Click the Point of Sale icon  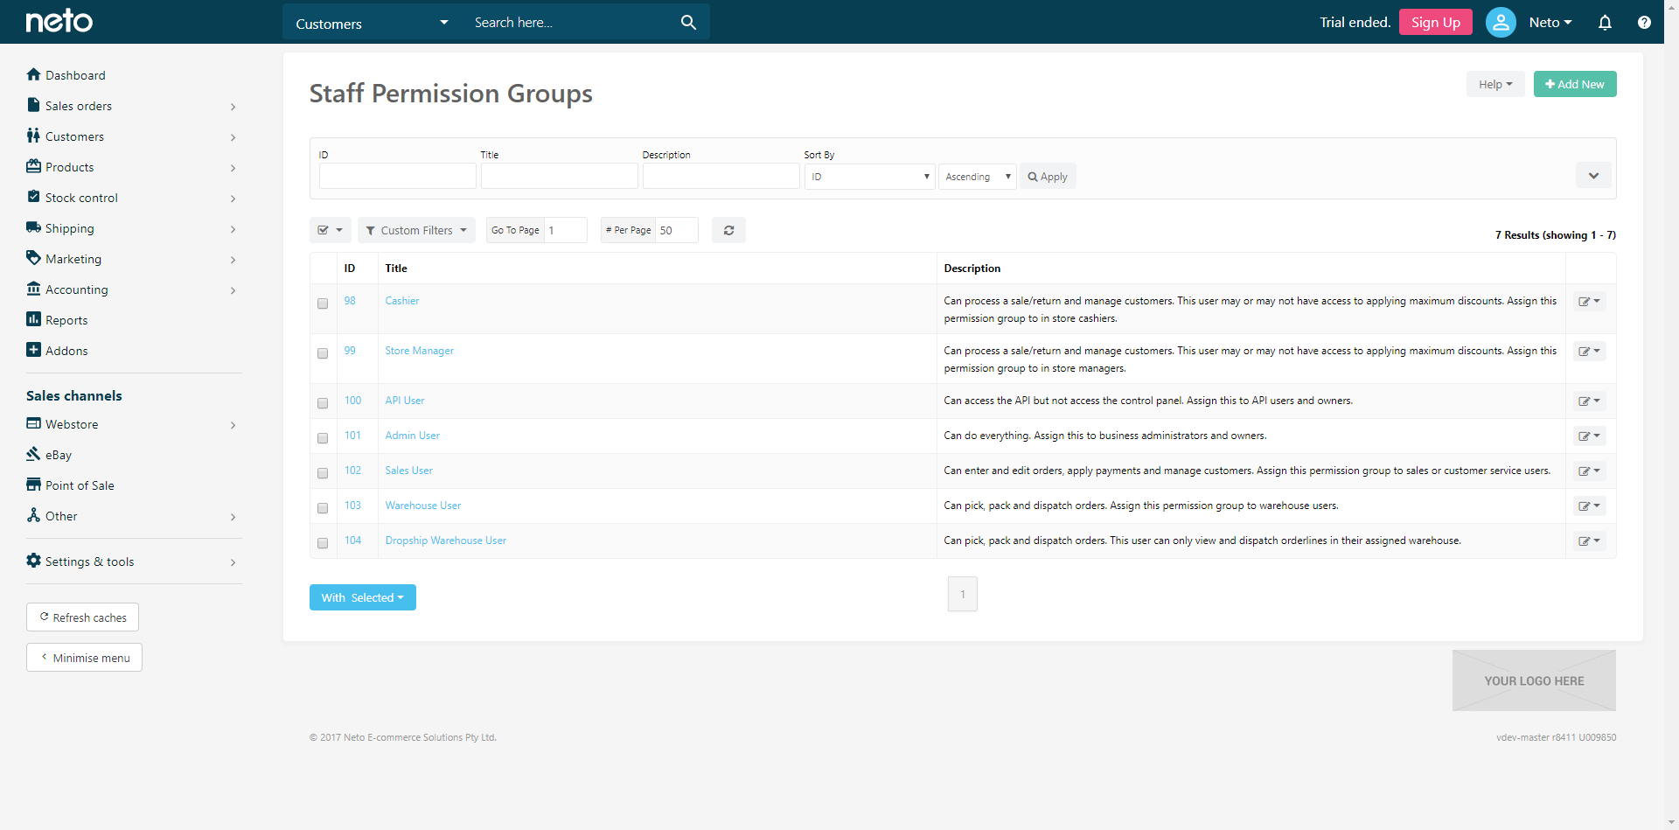pos(33,485)
